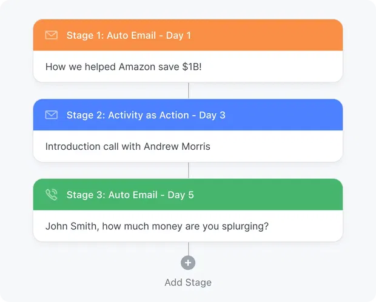Image resolution: width=376 pixels, height=302 pixels.
Task: Click the 'Day 1' text in the orange header
Action: coord(178,35)
